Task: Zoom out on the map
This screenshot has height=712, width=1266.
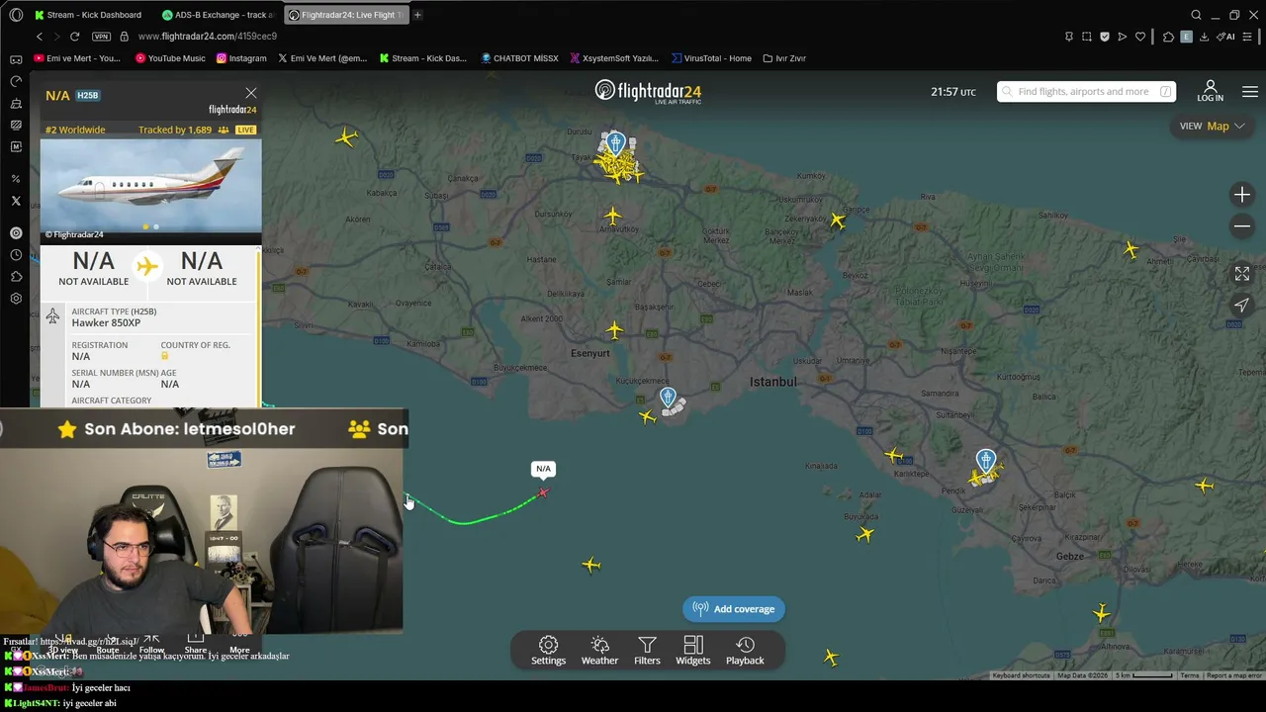Action: pyautogui.click(x=1242, y=226)
